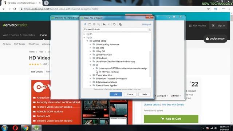Image resolution: width=233 pixels, height=131 pixels.
Task: Click volume icon in system tray
Action: (216, 128)
